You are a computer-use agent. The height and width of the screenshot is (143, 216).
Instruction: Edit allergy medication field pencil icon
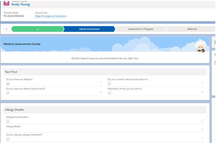(x=202, y=138)
